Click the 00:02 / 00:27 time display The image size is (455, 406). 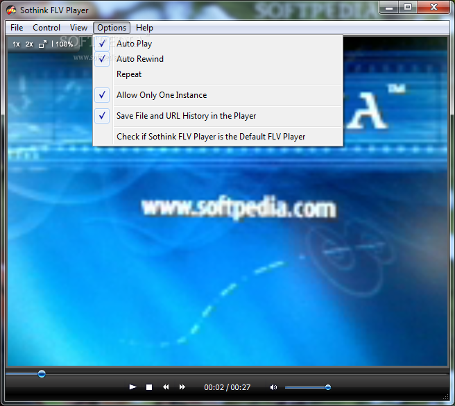pyautogui.click(x=227, y=387)
